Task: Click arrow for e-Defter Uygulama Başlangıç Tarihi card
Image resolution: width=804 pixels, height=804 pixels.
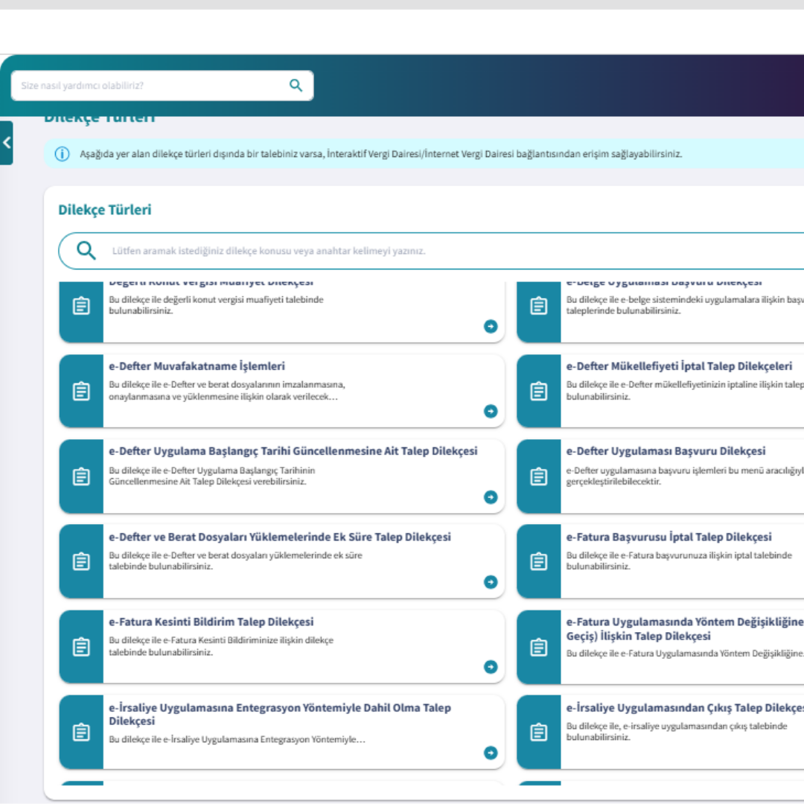Action: [x=491, y=497]
